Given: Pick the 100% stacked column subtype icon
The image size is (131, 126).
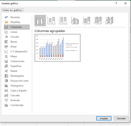Looking at the screenshot, I should pyautogui.click(x=63, y=20).
